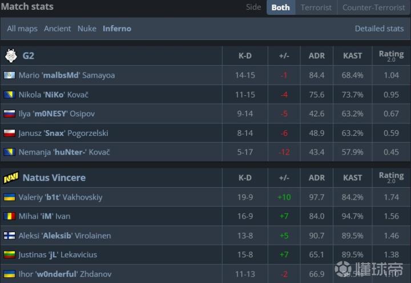
Task: Click the G2 Rating 2.0 column header
Action: [391, 56]
